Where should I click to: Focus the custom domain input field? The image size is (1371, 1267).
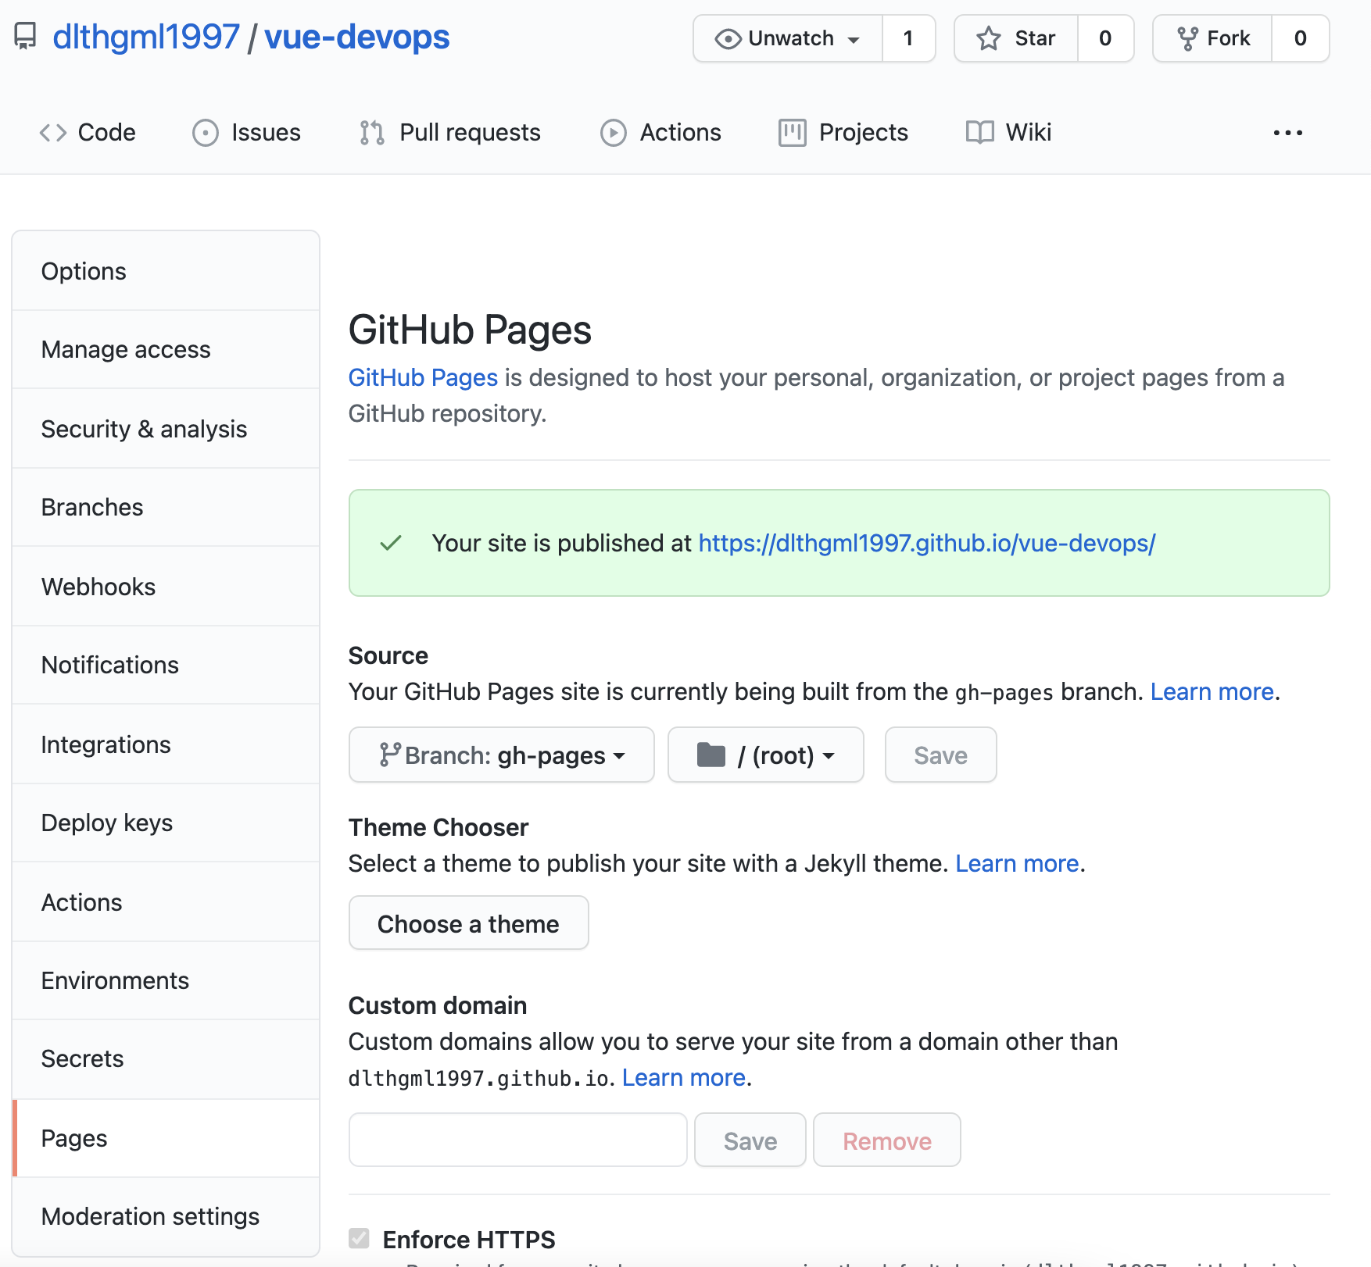pos(518,1140)
